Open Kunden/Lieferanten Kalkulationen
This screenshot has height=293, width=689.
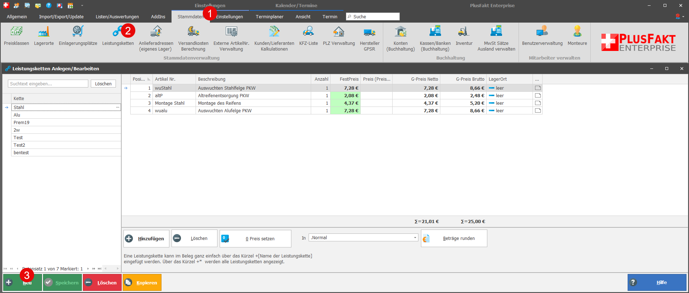(274, 38)
